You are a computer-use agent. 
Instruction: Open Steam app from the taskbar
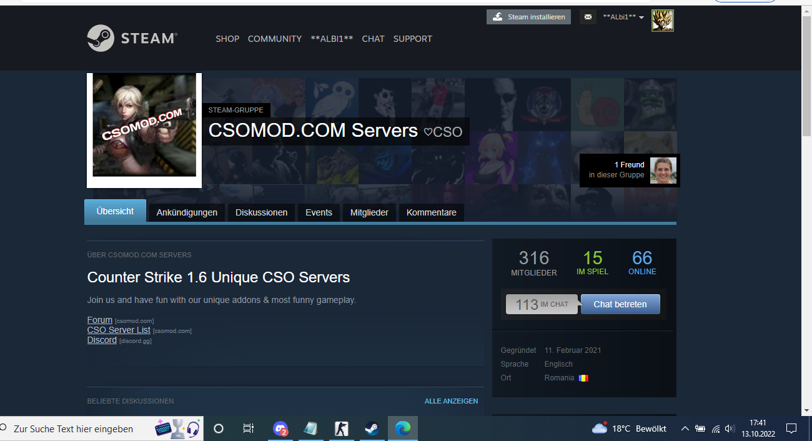(x=372, y=429)
